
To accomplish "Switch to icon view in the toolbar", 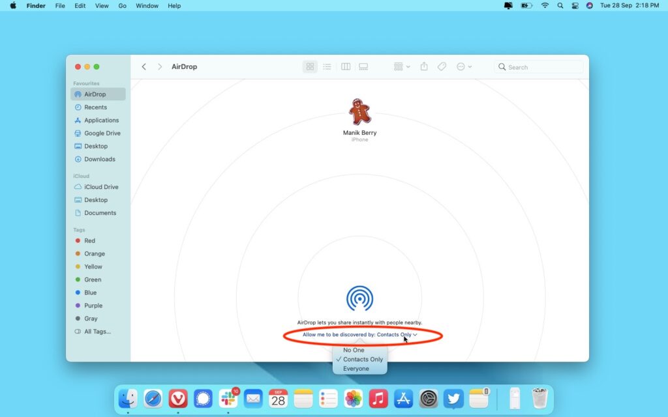I will tap(310, 66).
